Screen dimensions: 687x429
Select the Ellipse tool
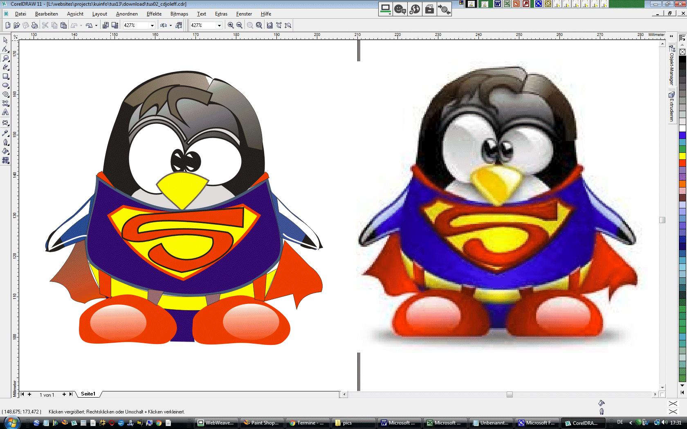(5, 85)
